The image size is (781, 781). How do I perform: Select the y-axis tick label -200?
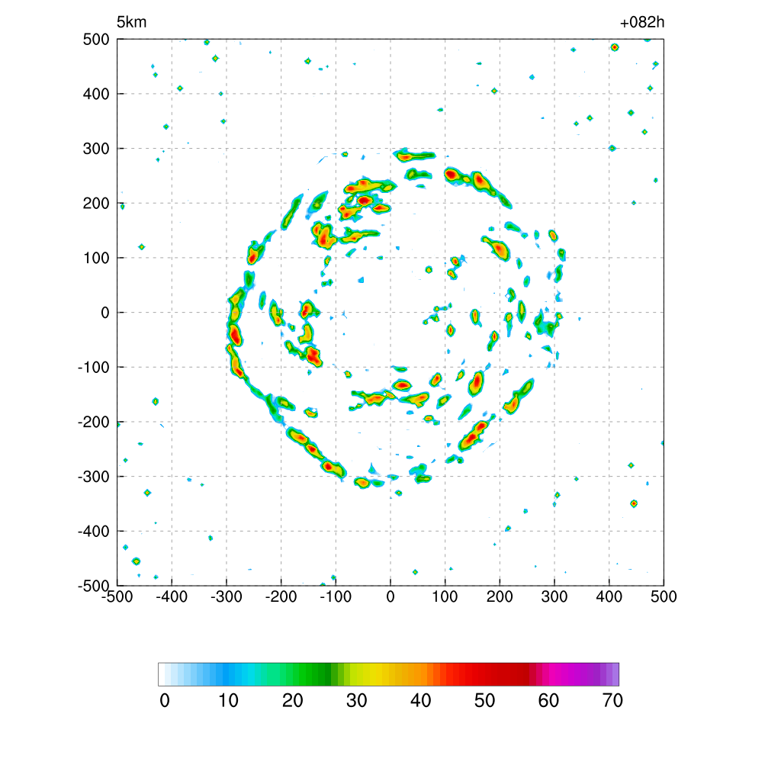(94, 422)
